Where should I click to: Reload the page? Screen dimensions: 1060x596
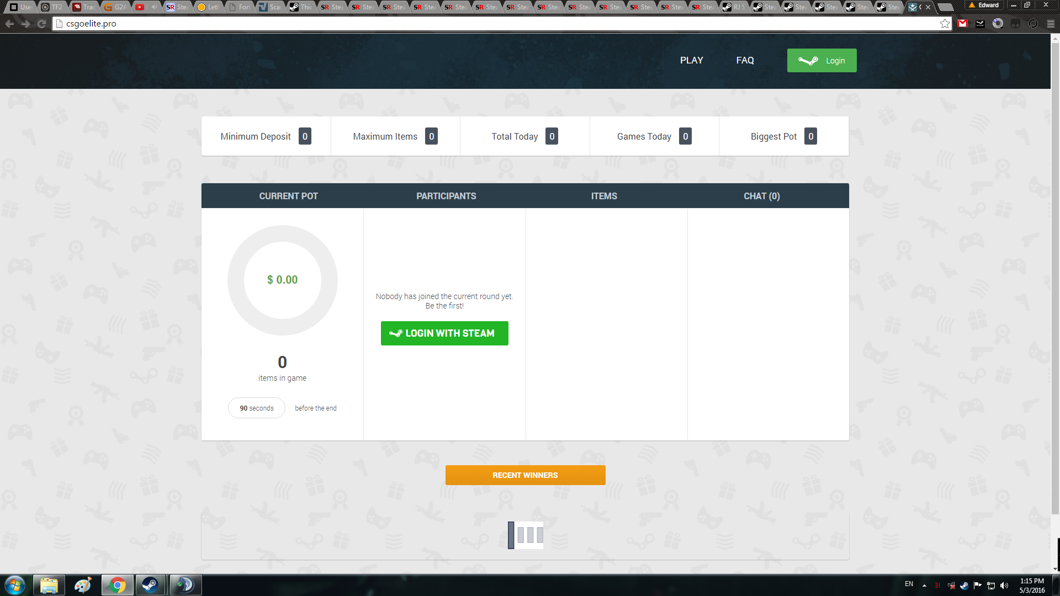click(x=41, y=24)
